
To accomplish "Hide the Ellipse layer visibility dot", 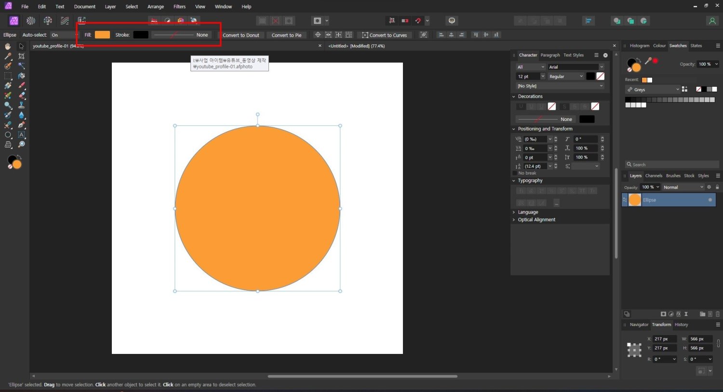I will (x=710, y=200).
